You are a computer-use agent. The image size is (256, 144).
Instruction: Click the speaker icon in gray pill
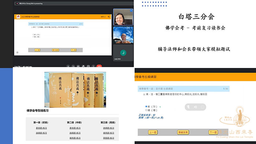point(195,107)
